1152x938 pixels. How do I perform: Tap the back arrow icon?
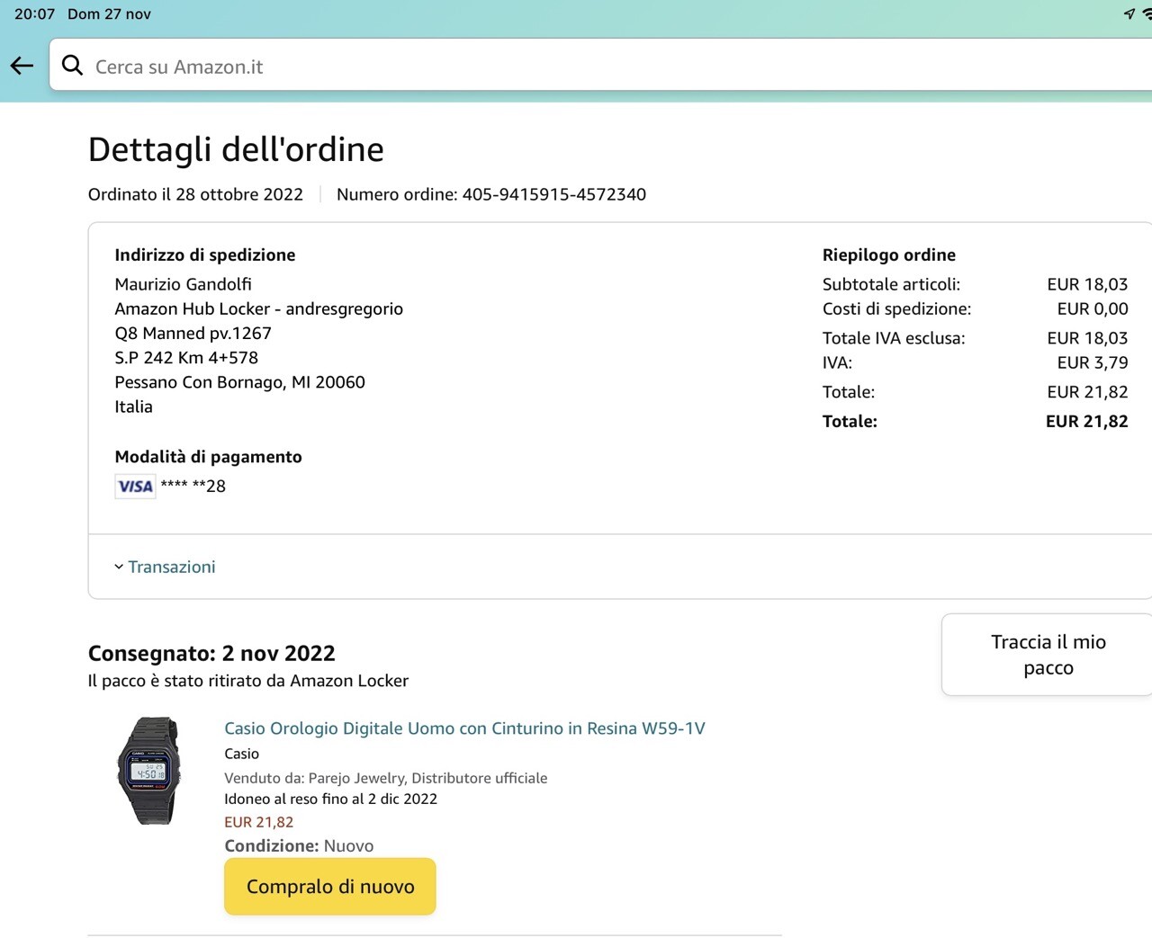click(22, 66)
